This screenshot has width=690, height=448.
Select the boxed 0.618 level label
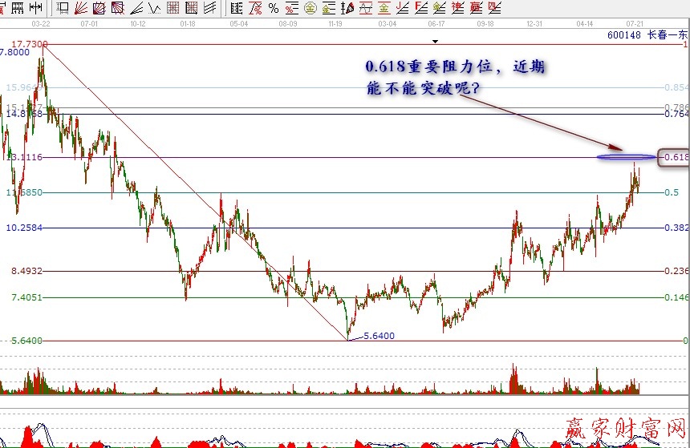pyautogui.click(x=672, y=158)
